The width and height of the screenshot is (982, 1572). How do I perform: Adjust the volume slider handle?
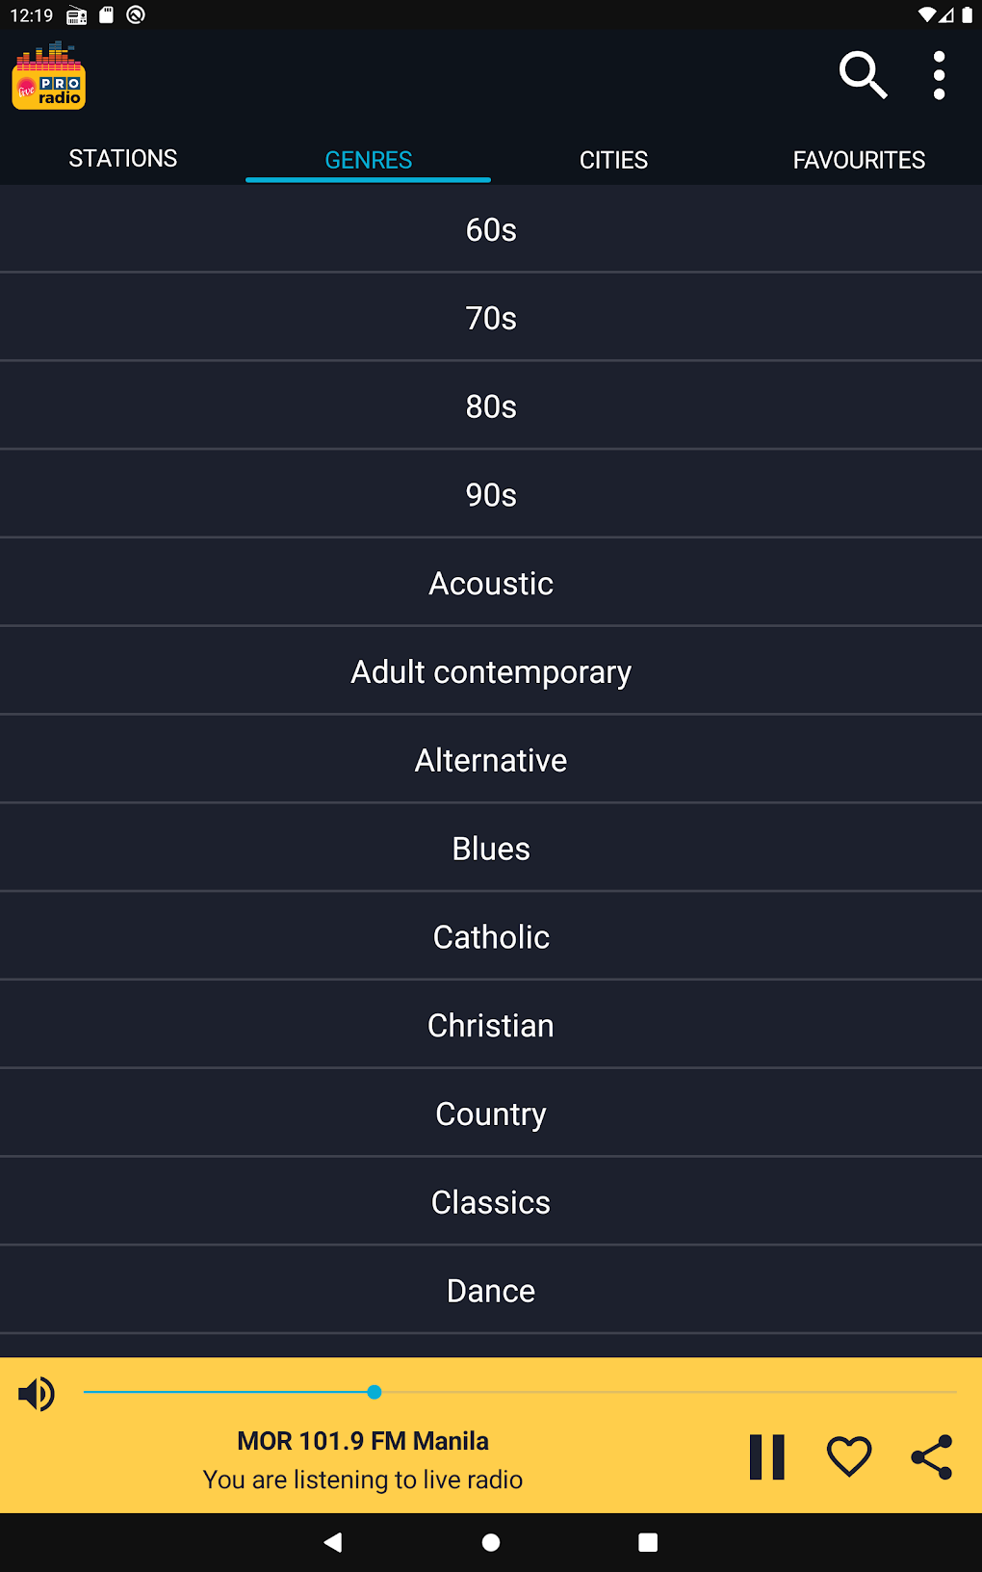pyautogui.click(x=375, y=1392)
